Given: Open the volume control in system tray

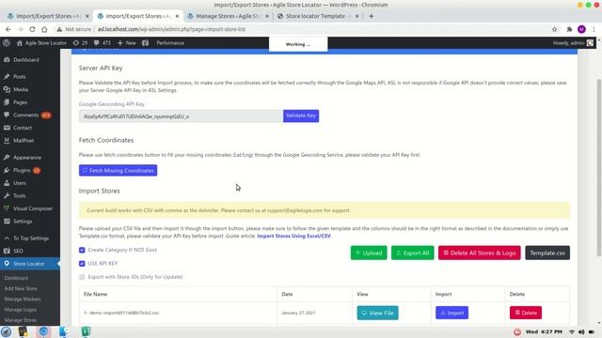Looking at the screenshot, I should point(581,331).
